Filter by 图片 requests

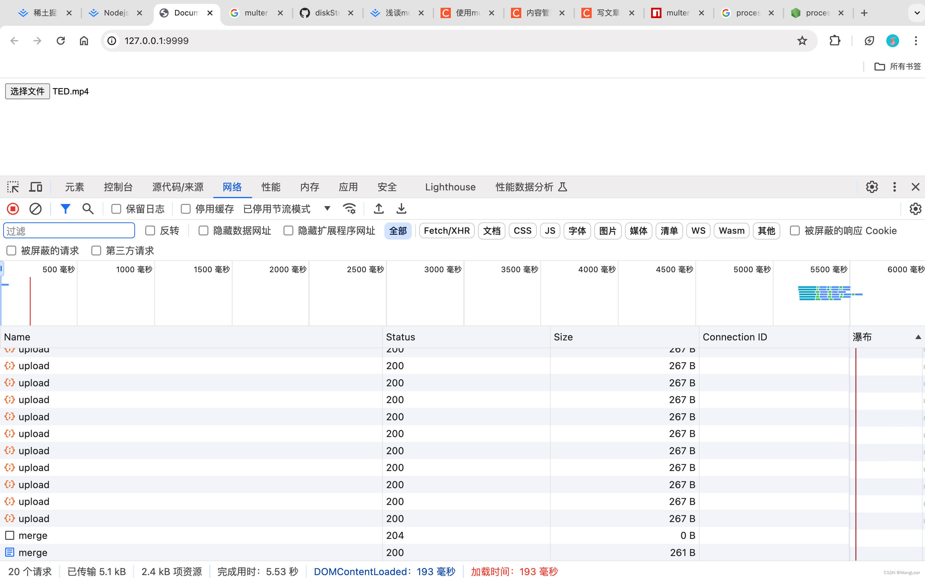[608, 230]
